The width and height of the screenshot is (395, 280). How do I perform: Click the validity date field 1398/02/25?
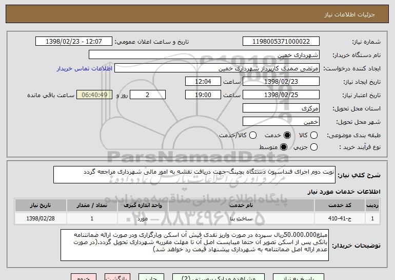[x=281, y=95]
